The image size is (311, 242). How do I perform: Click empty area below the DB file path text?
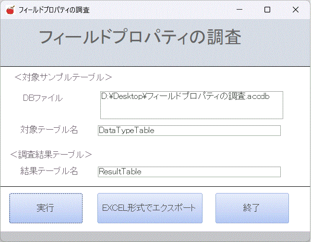tap(191, 110)
